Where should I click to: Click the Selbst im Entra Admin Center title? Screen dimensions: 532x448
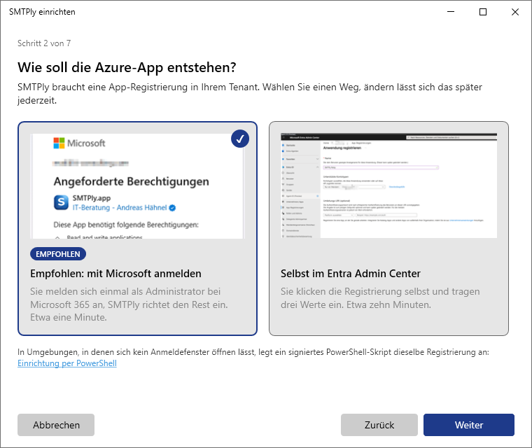[351, 274]
